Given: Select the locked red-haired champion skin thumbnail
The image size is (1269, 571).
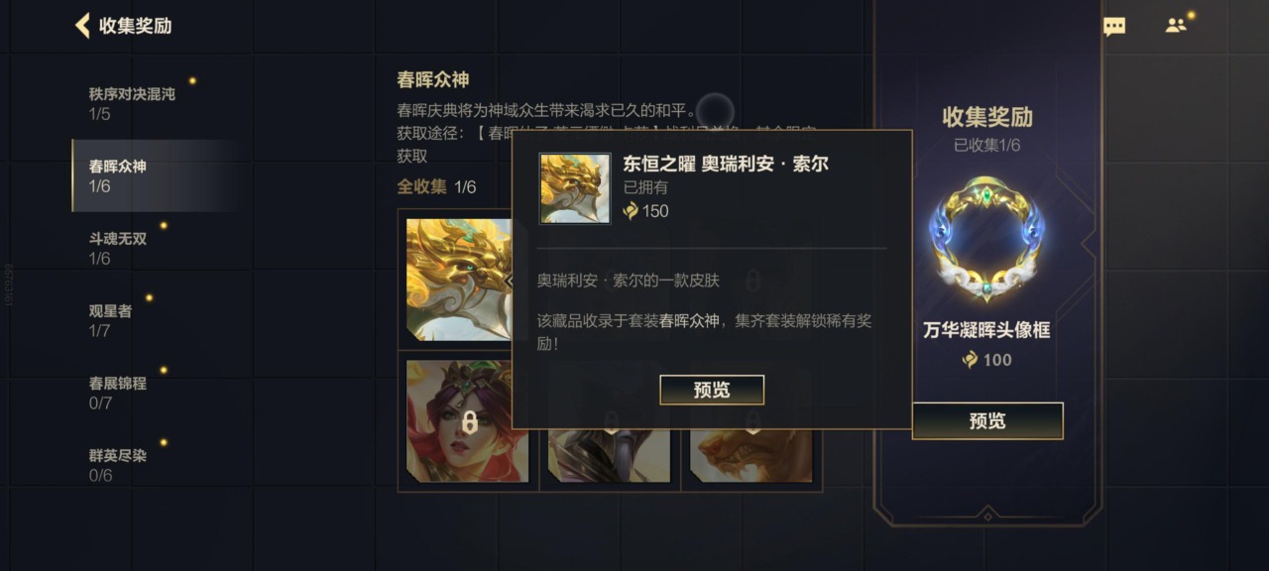Looking at the screenshot, I should pyautogui.click(x=467, y=421).
